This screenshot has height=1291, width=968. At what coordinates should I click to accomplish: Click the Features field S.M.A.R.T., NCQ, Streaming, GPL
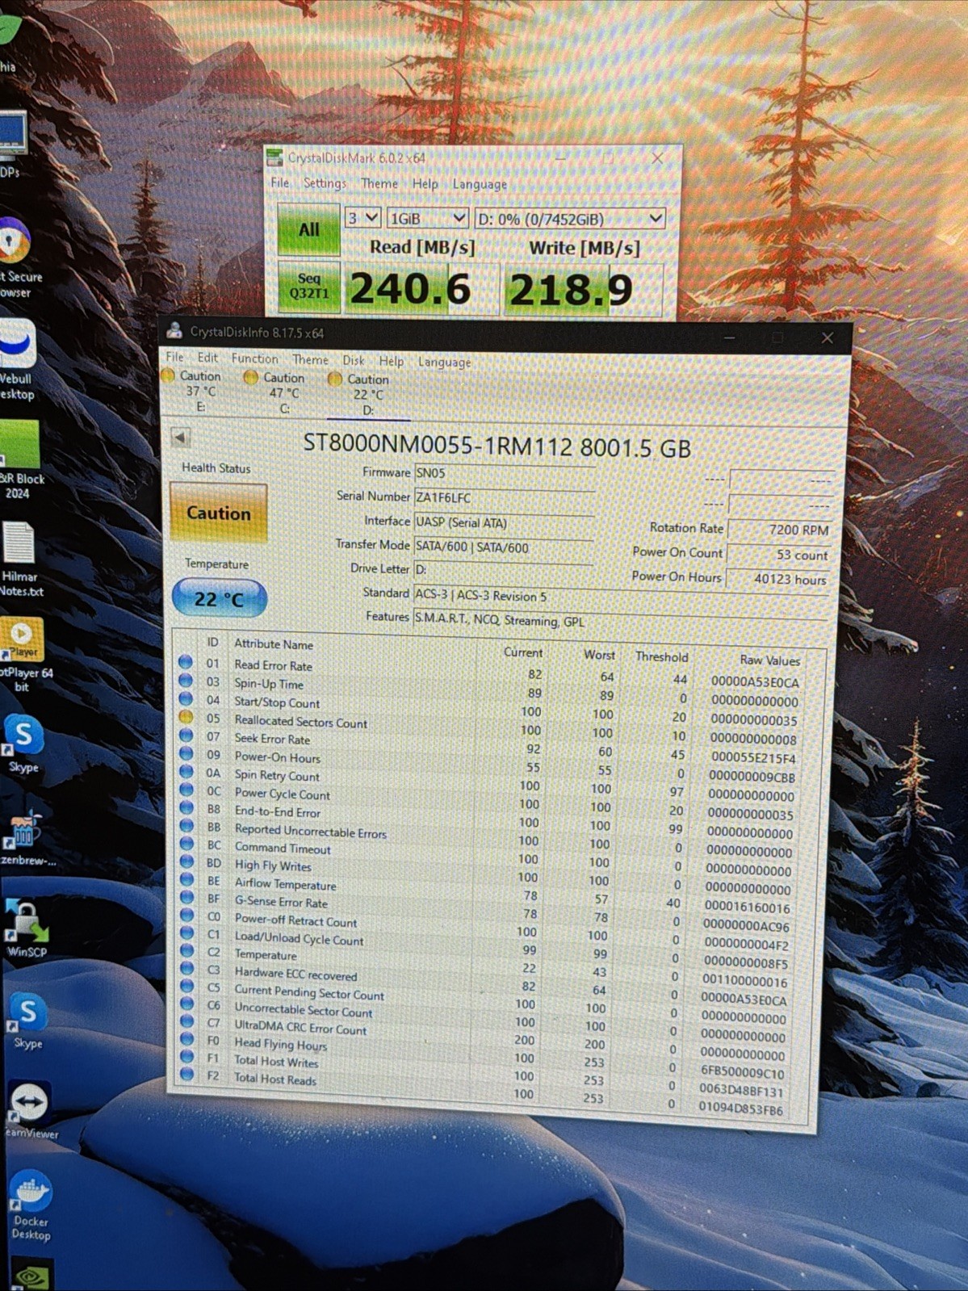pyautogui.click(x=620, y=620)
